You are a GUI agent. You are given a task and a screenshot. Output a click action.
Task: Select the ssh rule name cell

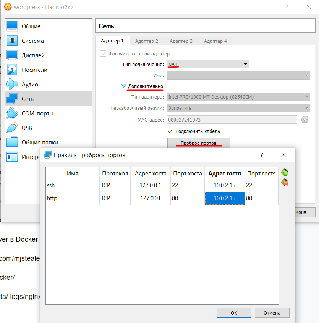73,185
